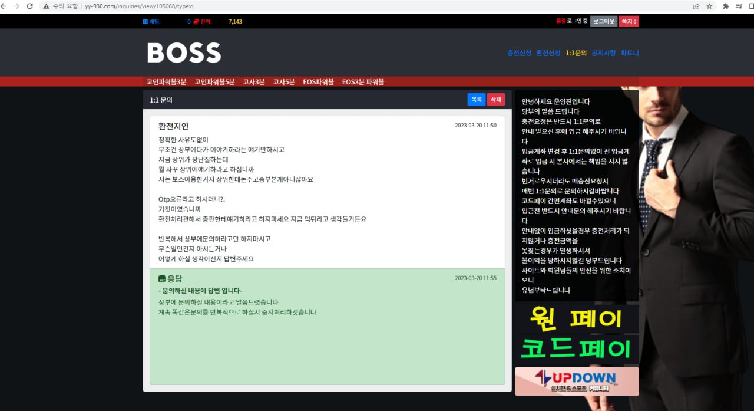
Task: Bookmark this page with star icon
Action: 709,6
